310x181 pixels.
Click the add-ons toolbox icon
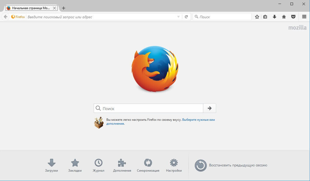click(x=99, y=123)
